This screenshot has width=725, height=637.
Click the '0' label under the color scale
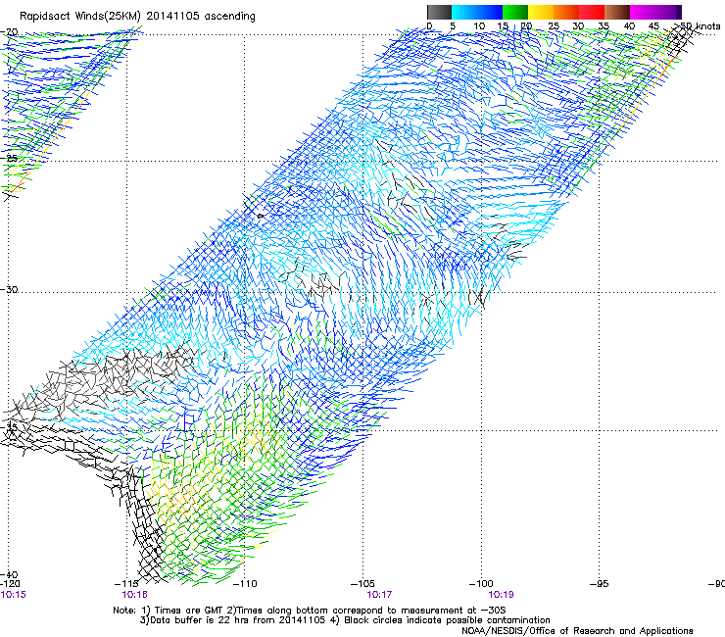click(429, 26)
